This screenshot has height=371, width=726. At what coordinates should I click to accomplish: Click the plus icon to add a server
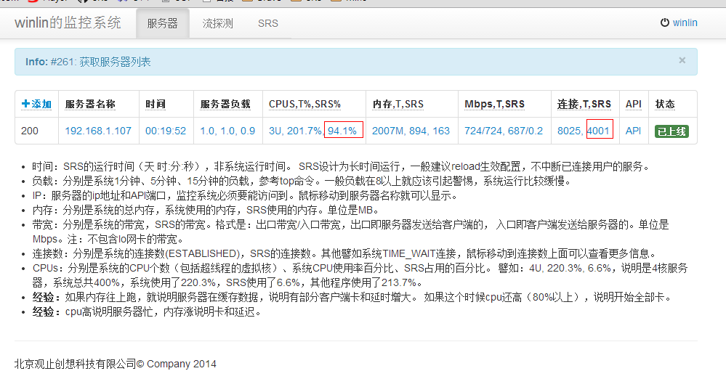(x=26, y=104)
